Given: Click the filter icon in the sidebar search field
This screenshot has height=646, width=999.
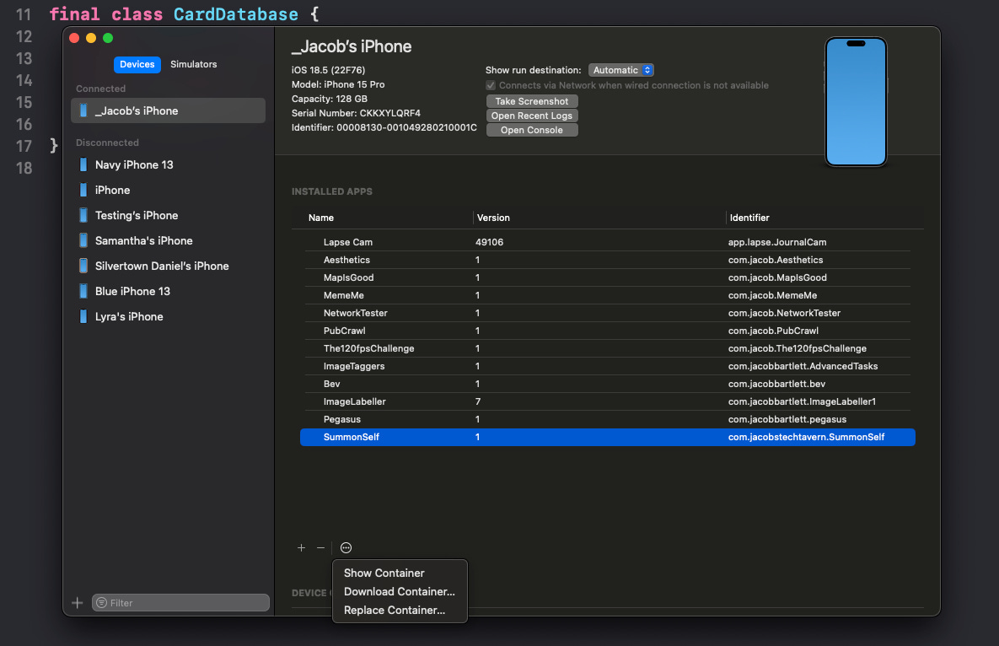Looking at the screenshot, I should [x=101, y=603].
